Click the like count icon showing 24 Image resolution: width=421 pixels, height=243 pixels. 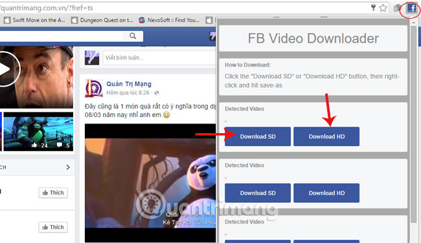coord(34,145)
